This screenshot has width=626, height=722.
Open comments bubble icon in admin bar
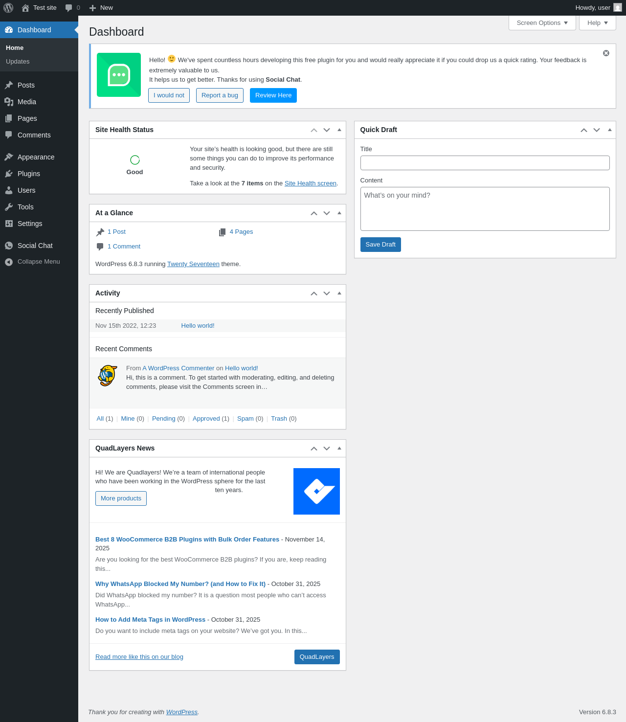pyautogui.click(x=69, y=8)
